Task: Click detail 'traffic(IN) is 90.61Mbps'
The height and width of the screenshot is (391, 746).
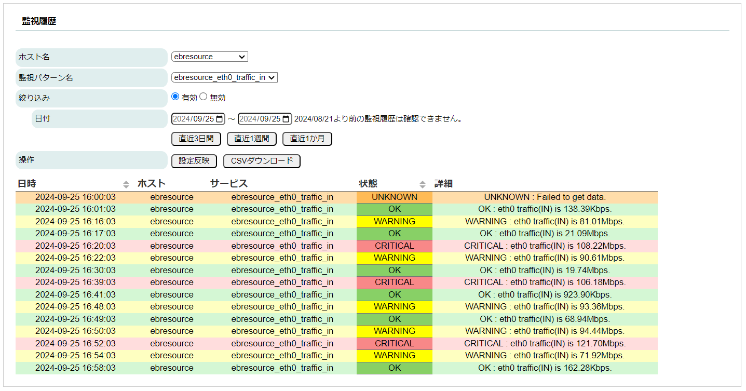Action: pos(569,258)
